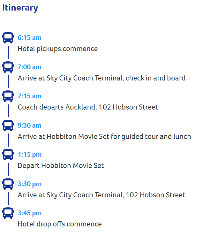Click the 7:15 am time label
The width and height of the screenshot is (203, 236).
click(x=29, y=96)
